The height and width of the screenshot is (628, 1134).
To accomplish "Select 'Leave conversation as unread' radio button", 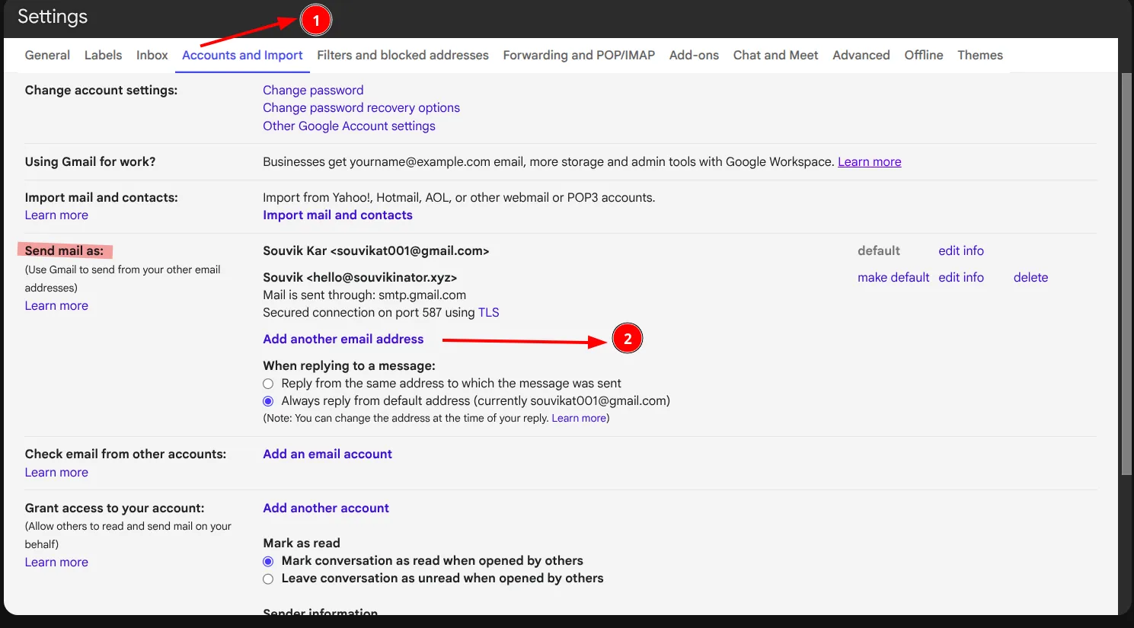I will coord(268,579).
